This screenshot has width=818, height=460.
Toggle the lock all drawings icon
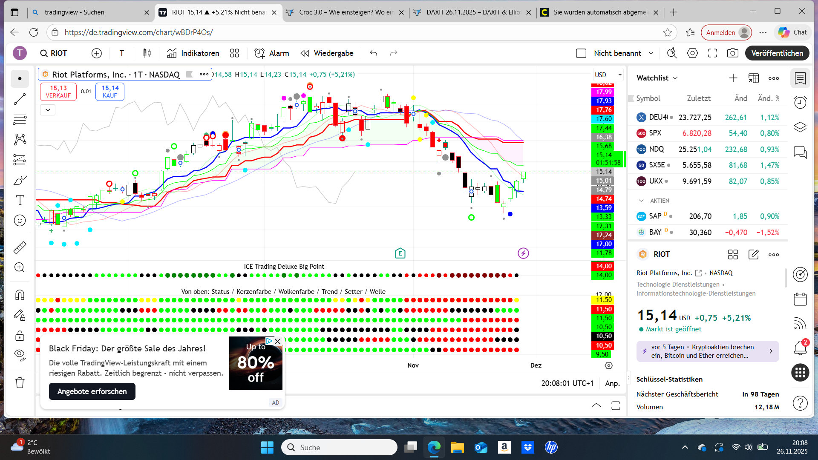pos(20,336)
